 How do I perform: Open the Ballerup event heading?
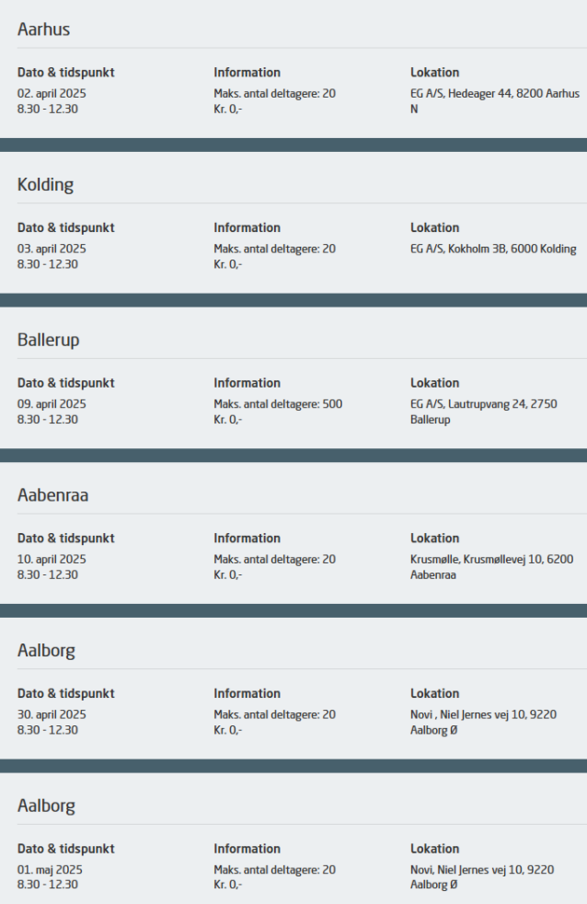[x=48, y=340]
